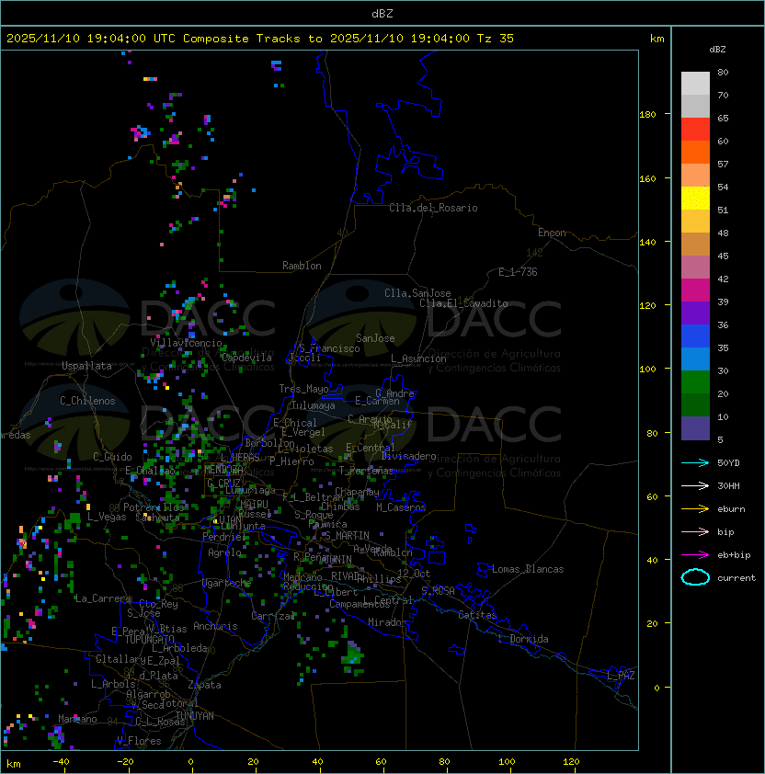Click the 'Mirador' map label
765x774 pixels.
coord(387,622)
